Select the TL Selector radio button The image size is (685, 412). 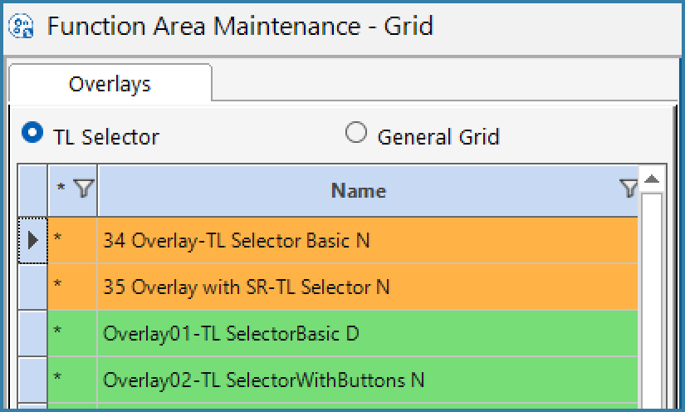pyautogui.click(x=32, y=132)
